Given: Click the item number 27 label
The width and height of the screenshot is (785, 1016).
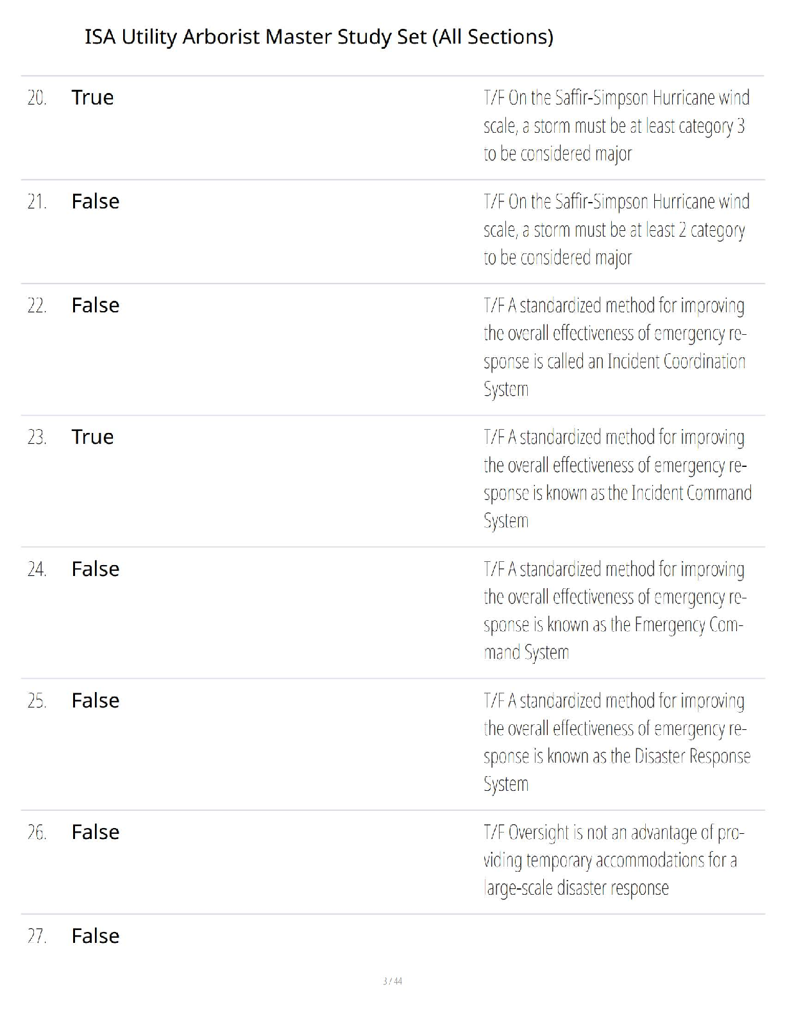Looking at the screenshot, I should click(x=37, y=936).
